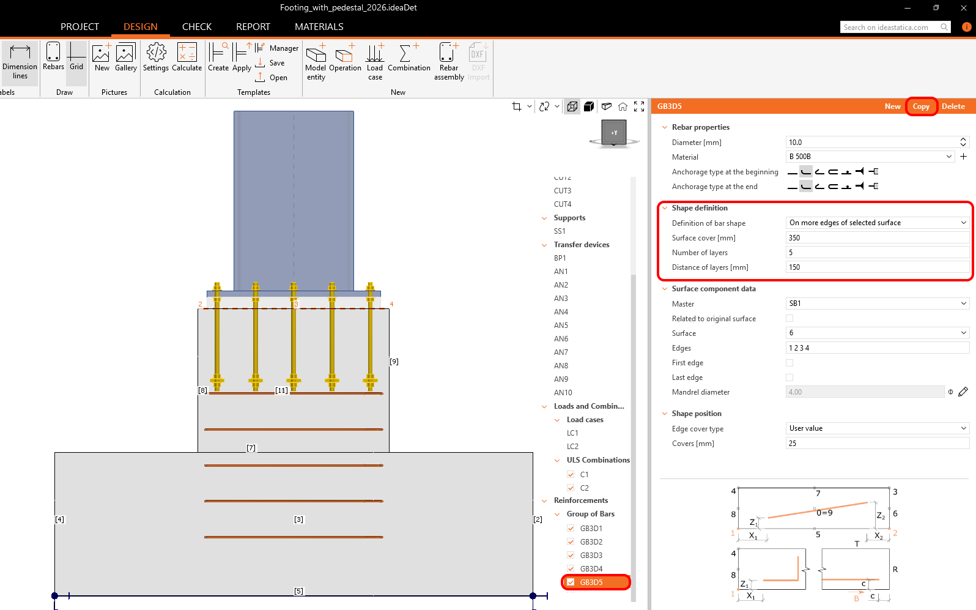Open the Edge cover type dropdown
The image size is (976, 610).
tap(877, 428)
